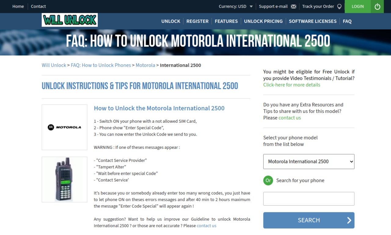Click the Search for your phone label

[300, 181]
